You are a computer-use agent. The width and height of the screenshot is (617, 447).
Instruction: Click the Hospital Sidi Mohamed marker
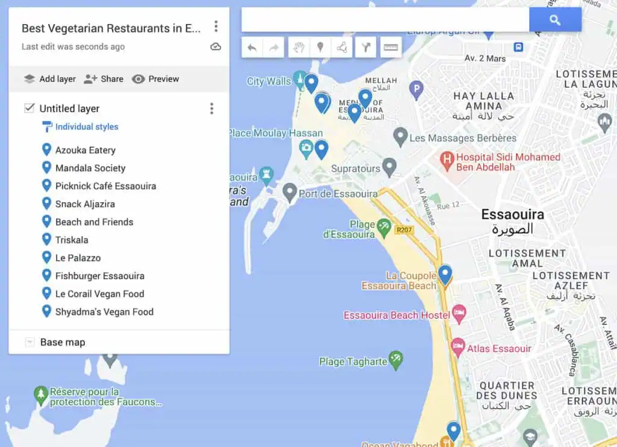click(x=446, y=160)
